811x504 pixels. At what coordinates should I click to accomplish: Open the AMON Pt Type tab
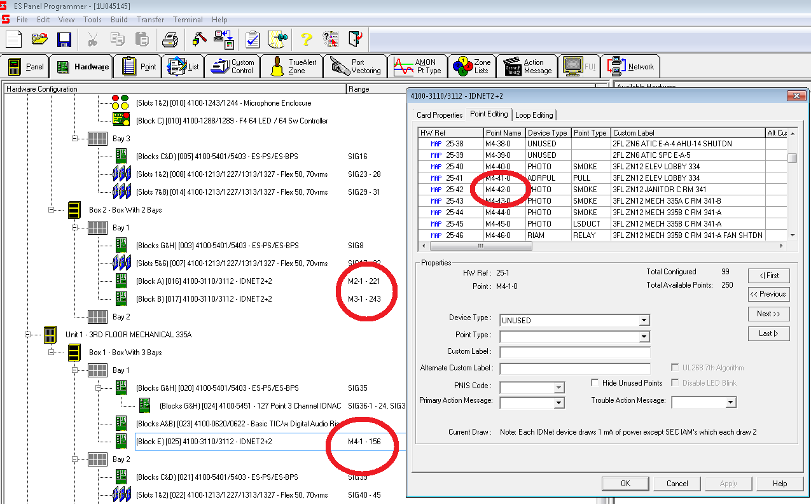tap(418, 67)
